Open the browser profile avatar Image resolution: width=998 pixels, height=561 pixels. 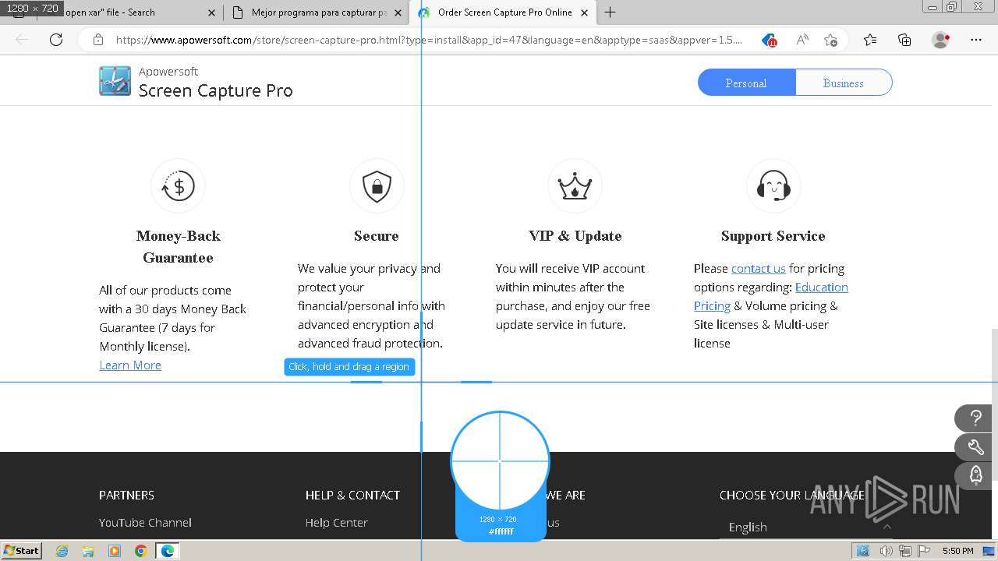pos(941,40)
